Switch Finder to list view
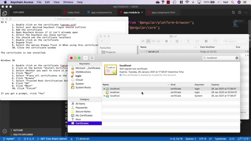 coord(148,41)
